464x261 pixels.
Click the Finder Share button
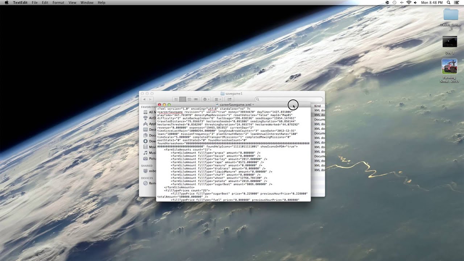coord(229,99)
